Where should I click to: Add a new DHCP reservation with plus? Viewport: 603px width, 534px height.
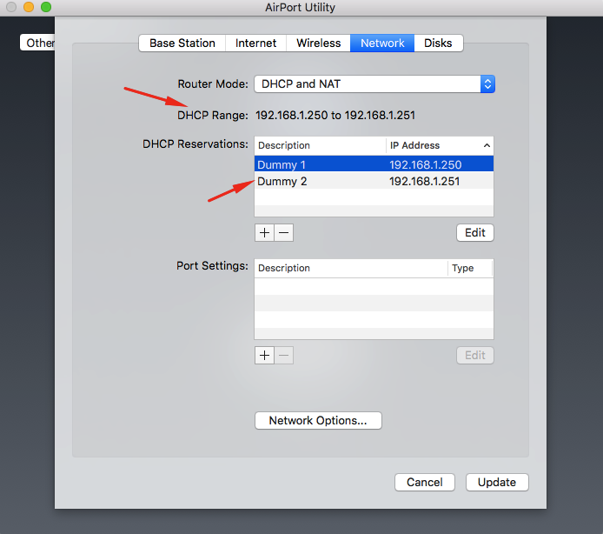pos(264,232)
